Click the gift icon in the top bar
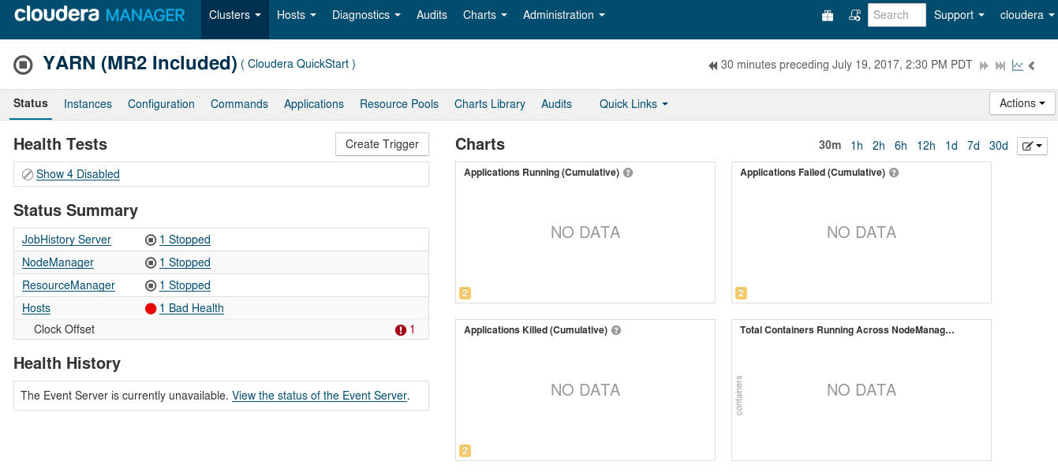The width and height of the screenshot is (1058, 476). [827, 15]
